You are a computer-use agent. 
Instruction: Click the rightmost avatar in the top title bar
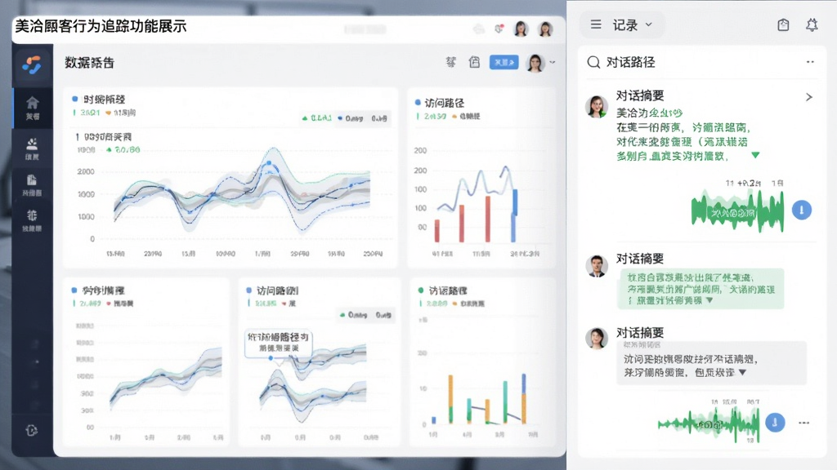click(545, 29)
